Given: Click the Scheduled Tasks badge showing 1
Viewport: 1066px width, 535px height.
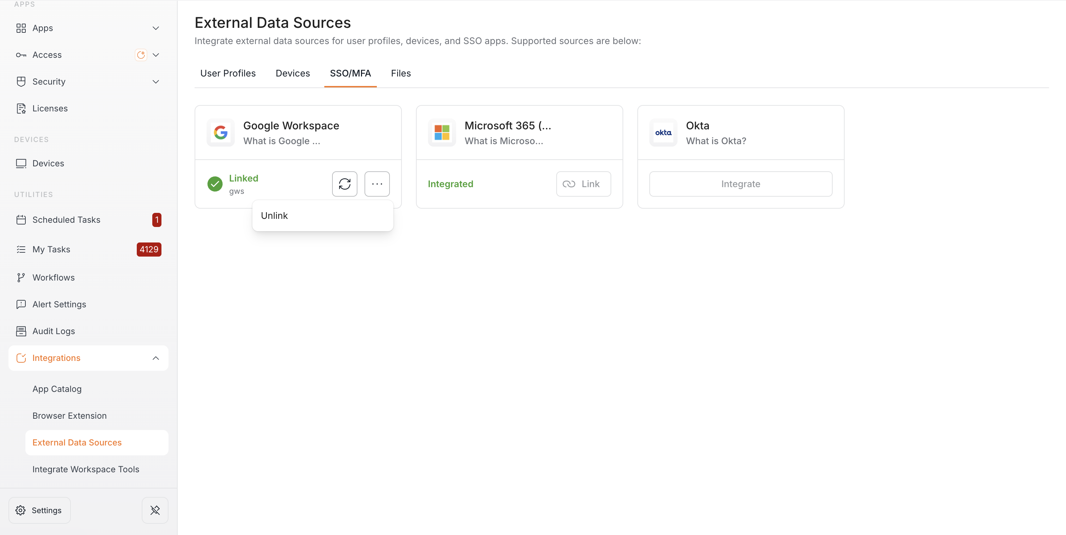Looking at the screenshot, I should [x=157, y=220].
